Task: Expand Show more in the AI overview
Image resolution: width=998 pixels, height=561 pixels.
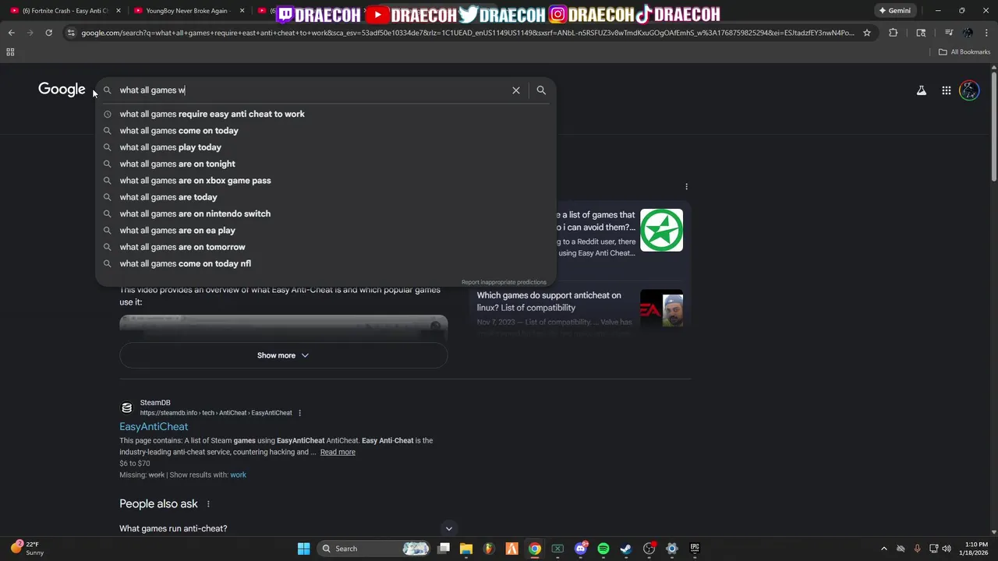Action: [283, 355]
